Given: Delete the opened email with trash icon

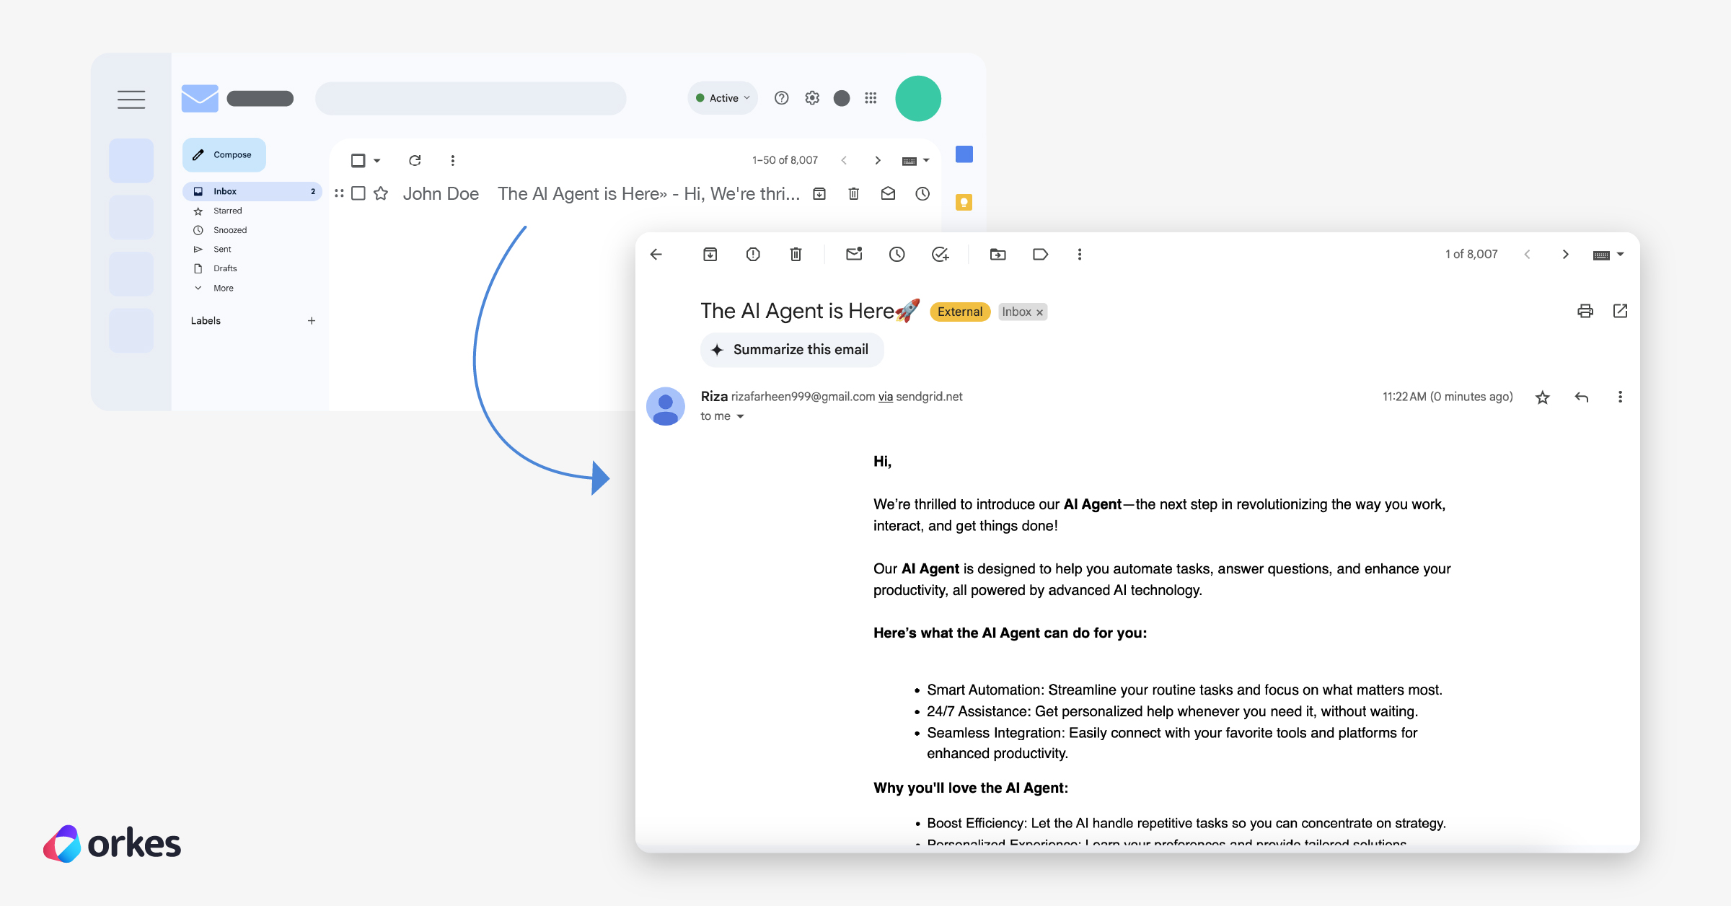Looking at the screenshot, I should [796, 254].
